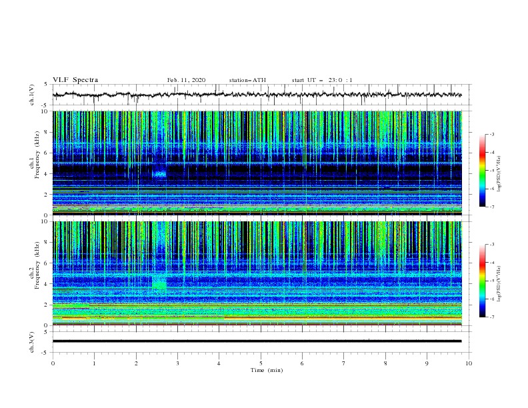Click time axis tick label "4"
528x408 pixels.
219,363
